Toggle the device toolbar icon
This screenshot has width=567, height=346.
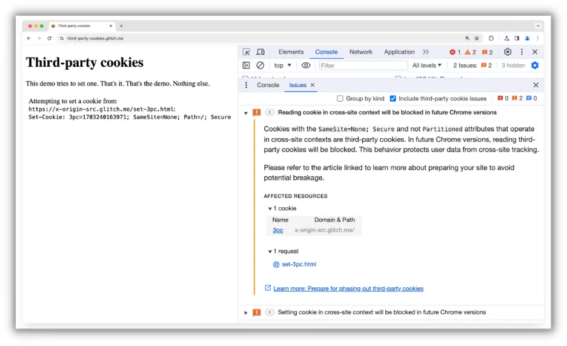click(260, 52)
